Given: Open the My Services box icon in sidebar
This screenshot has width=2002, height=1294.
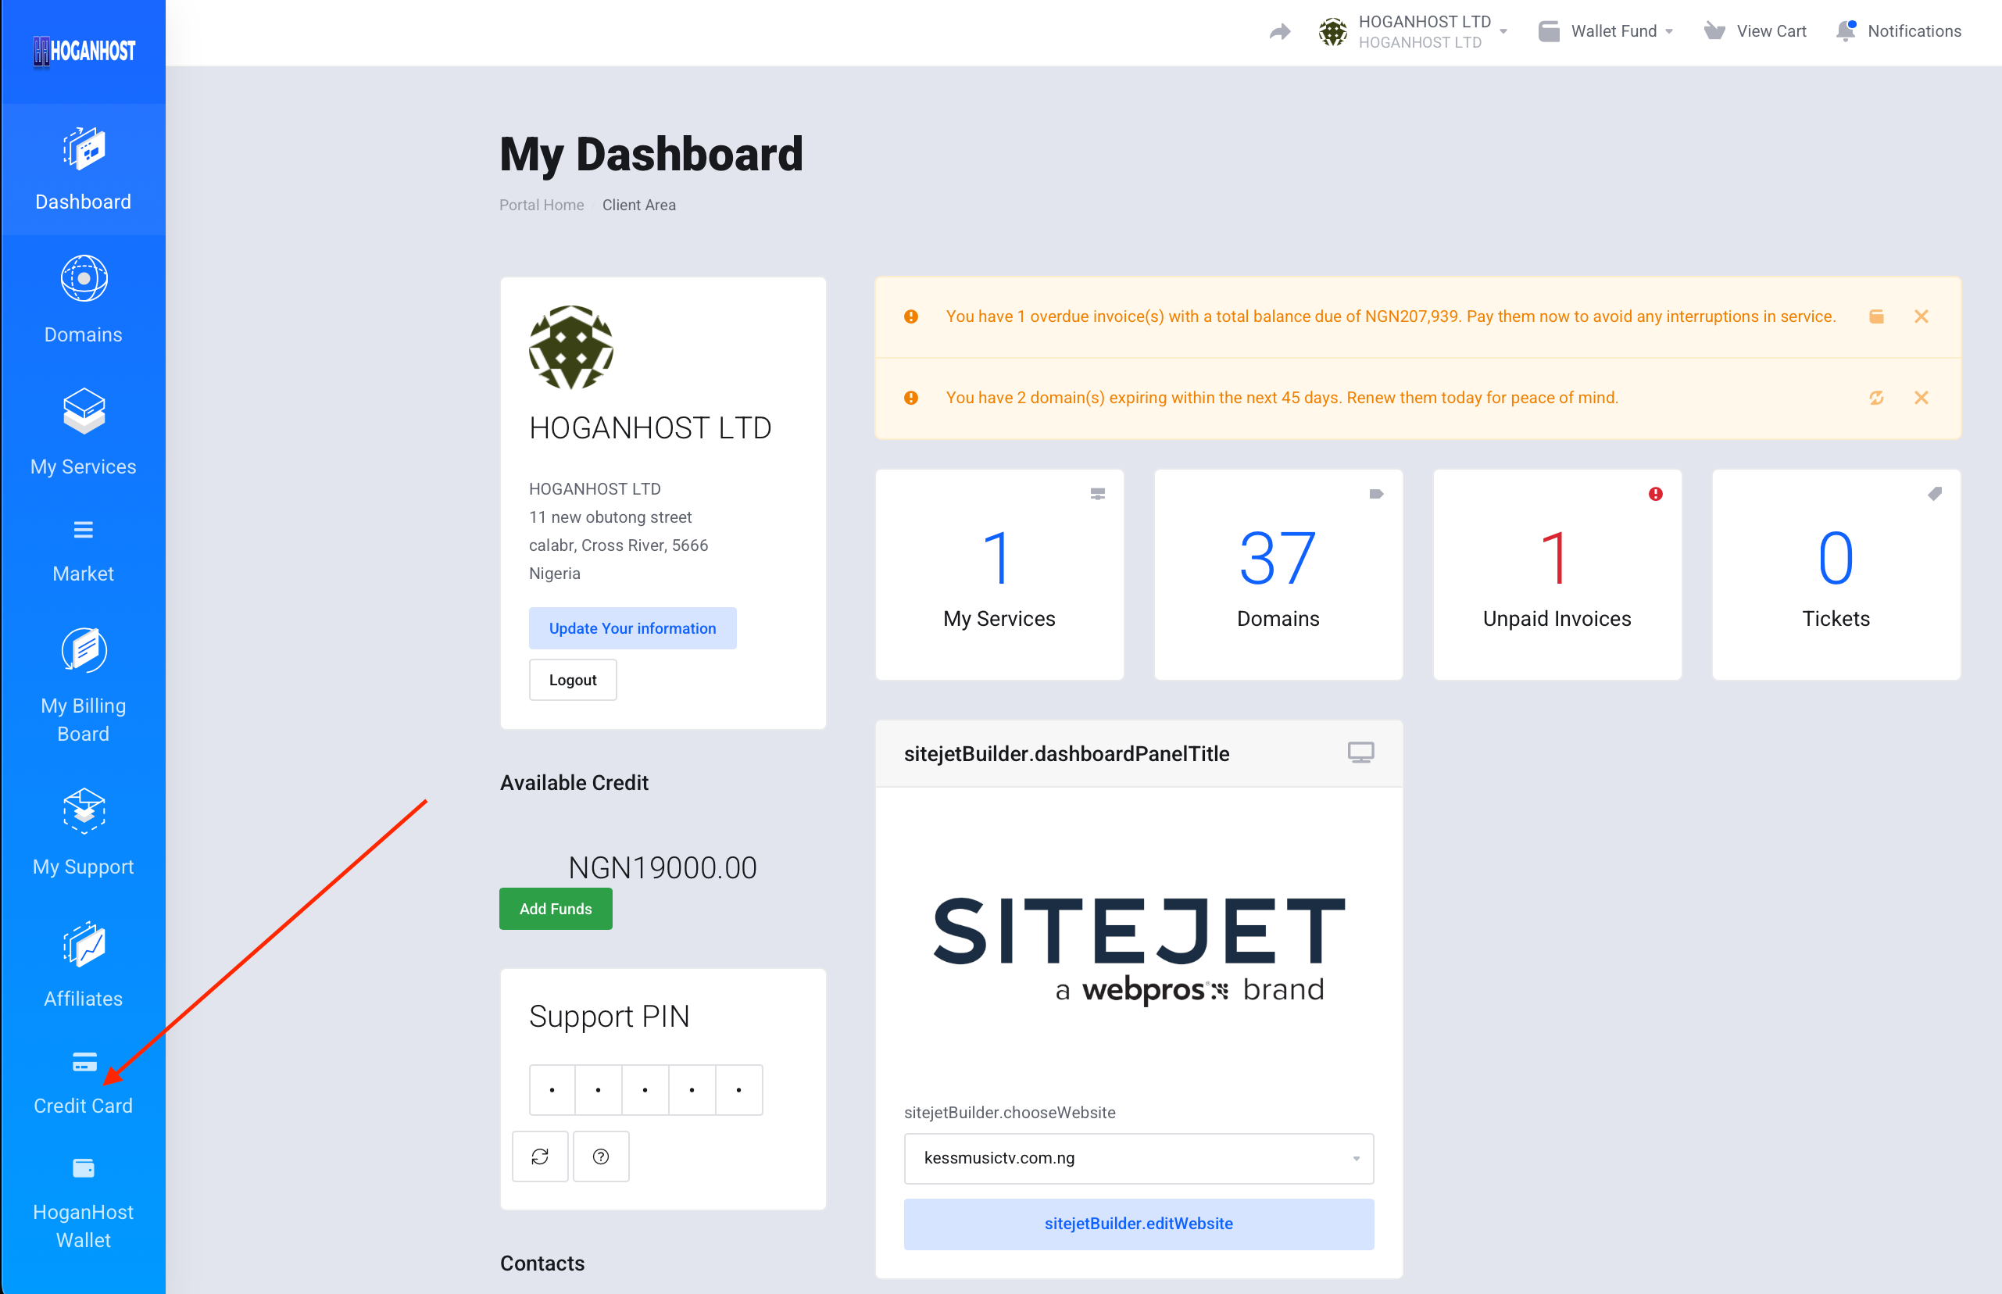Looking at the screenshot, I should [x=83, y=411].
